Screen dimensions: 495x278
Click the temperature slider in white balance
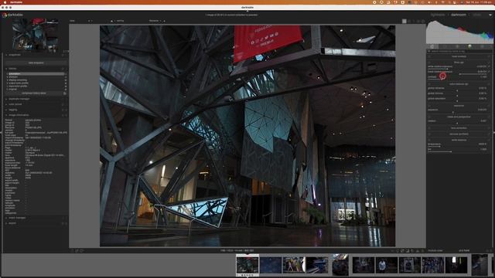tap(457, 144)
